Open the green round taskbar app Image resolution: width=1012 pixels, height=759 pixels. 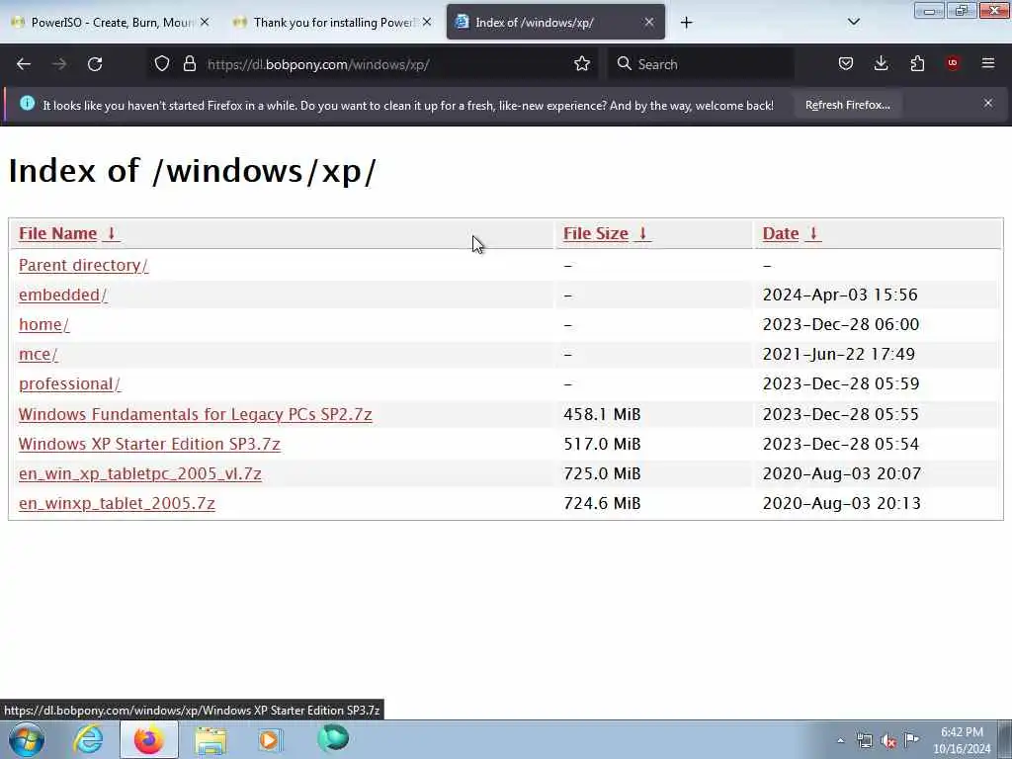coord(333,738)
